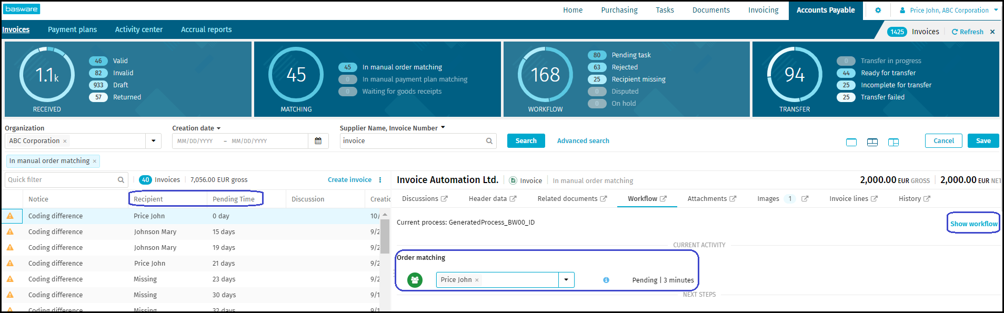Select Accounts Payable menu
This screenshot has width=1004, height=313.
[x=826, y=10]
